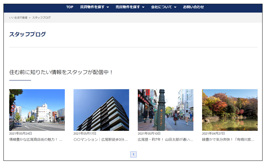Viewport: 266px width, 164px height.
Task: Open the apartment building blog thumbnail
Action: pos(101,110)
